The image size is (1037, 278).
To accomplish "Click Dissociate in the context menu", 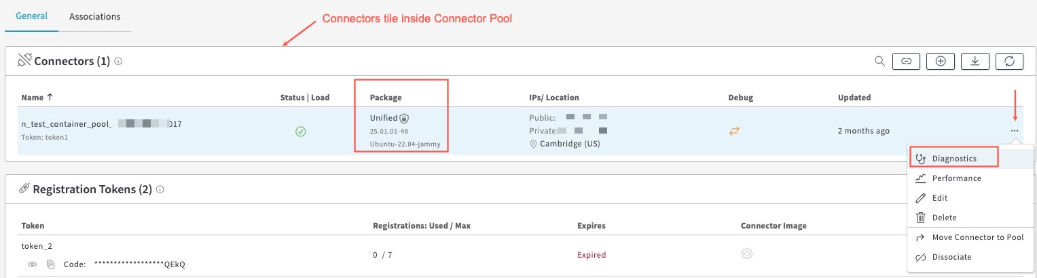I will pyautogui.click(x=951, y=257).
